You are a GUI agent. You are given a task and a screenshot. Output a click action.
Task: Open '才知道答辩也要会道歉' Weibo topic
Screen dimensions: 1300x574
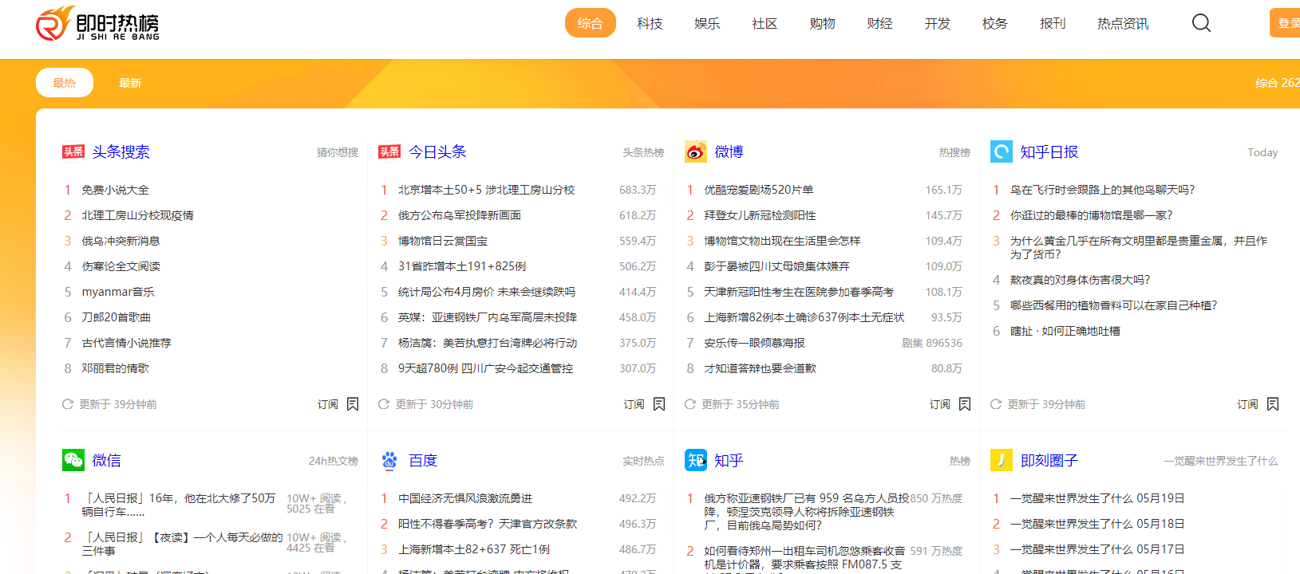pos(761,368)
